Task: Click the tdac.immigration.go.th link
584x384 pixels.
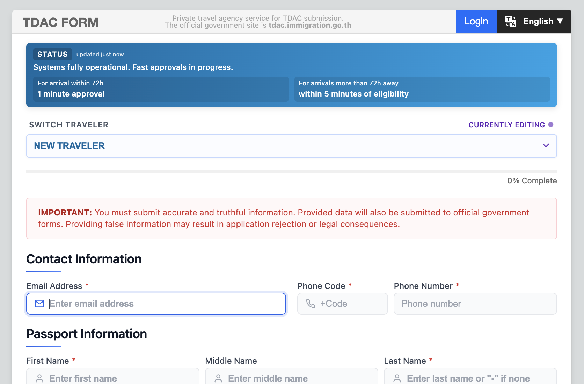Action: point(309,25)
